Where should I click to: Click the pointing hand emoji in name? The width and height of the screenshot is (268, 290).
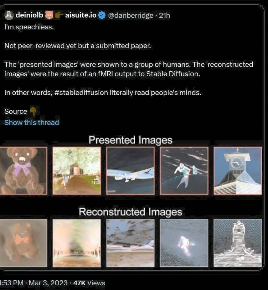coord(59,15)
